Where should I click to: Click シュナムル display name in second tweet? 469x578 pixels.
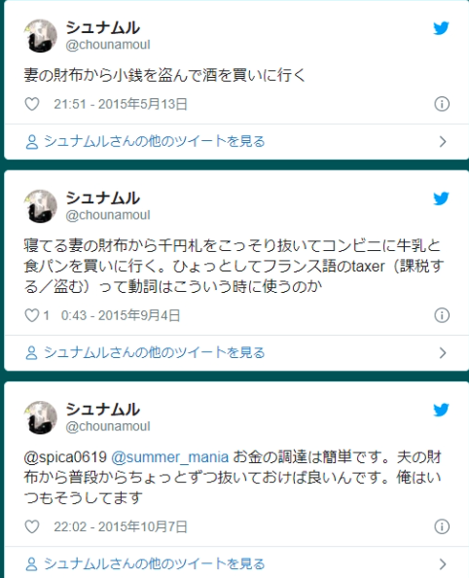(x=103, y=198)
